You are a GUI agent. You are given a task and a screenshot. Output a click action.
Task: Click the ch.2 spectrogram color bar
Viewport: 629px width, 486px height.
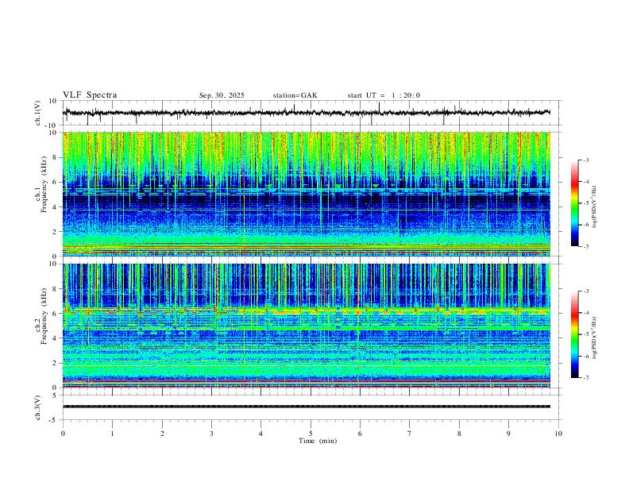(575, 334)
